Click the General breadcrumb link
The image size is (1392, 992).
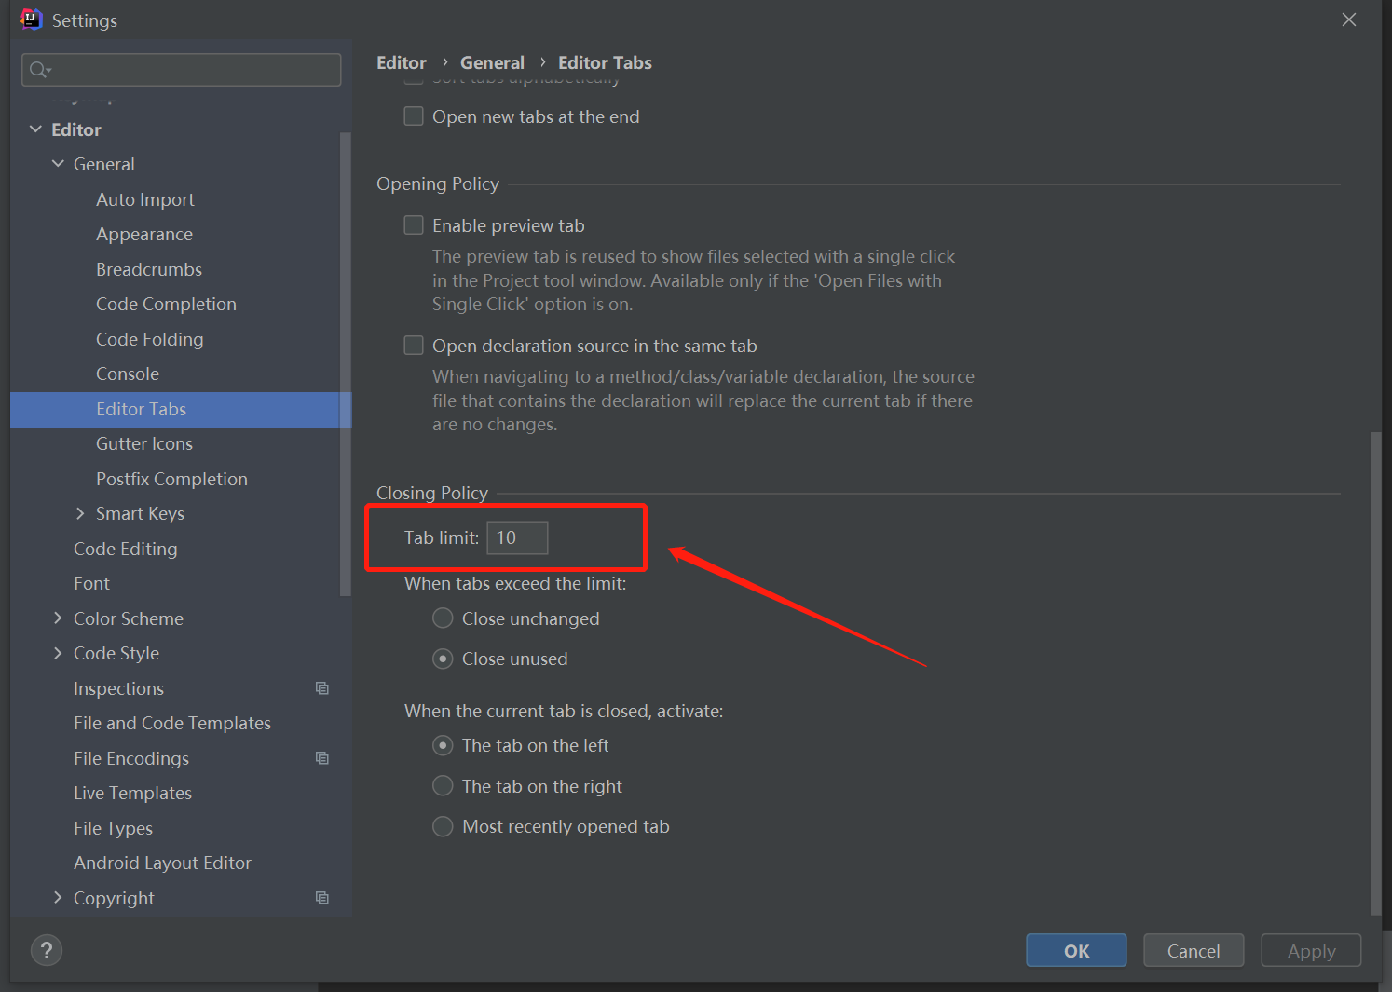point(492,62)
